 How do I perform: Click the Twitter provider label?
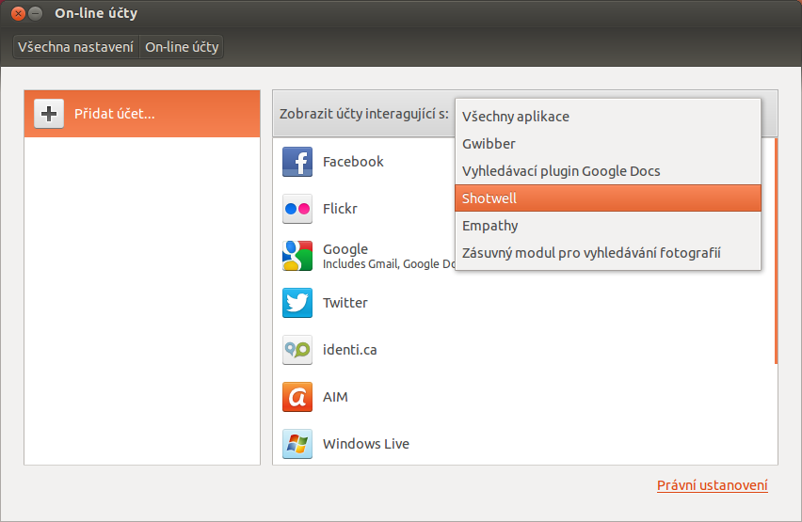point(345,303)
